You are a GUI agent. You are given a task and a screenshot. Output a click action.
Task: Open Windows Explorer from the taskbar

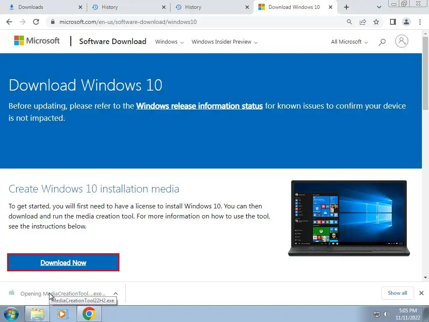(x=37, y=314)
